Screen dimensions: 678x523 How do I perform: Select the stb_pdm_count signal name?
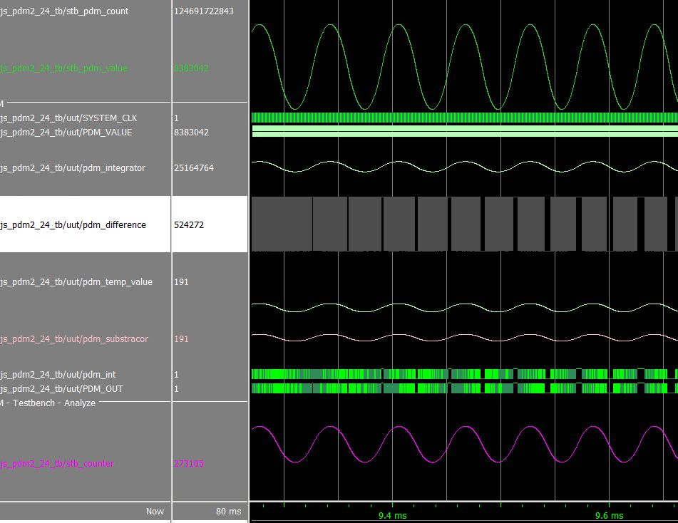[64, 11]
